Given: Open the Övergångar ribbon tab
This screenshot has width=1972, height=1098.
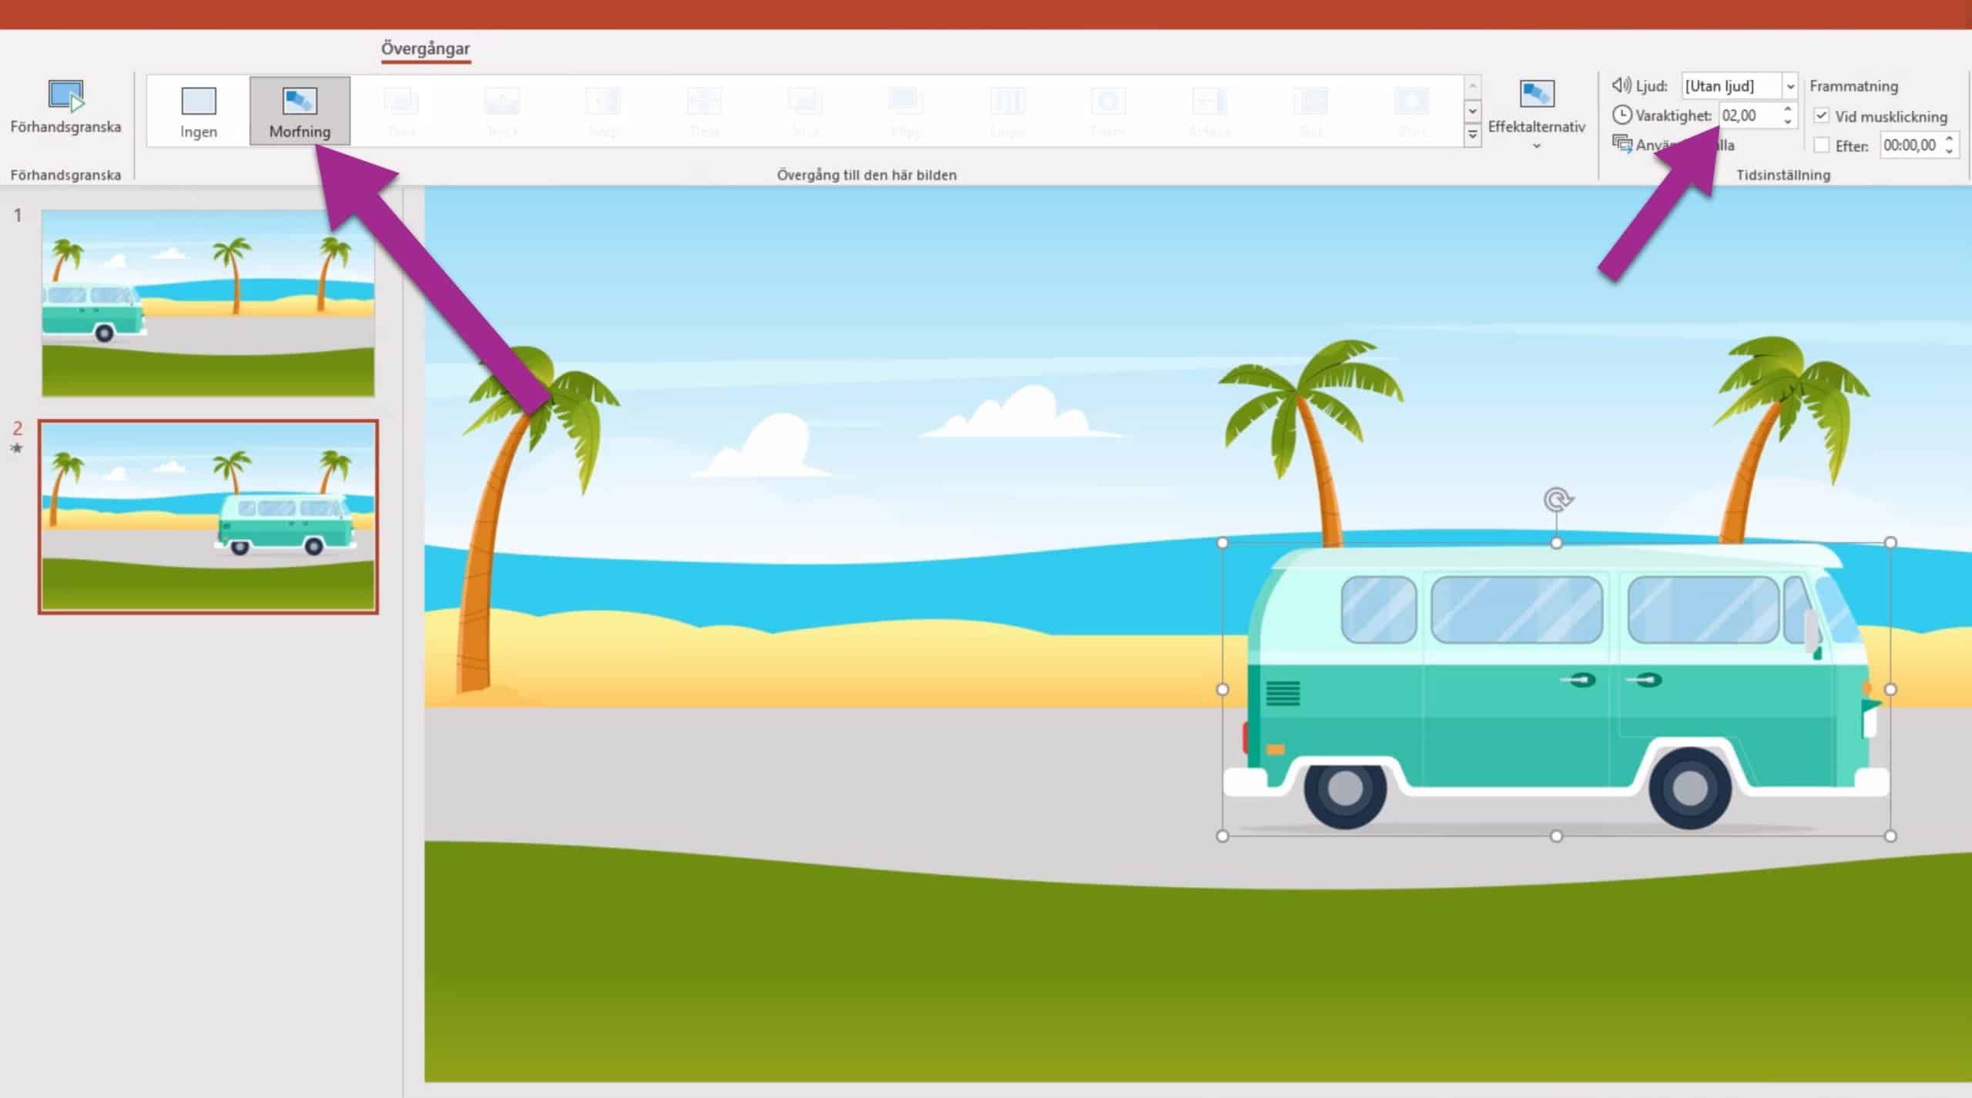Looking at the screenshot, I should 425,49.
